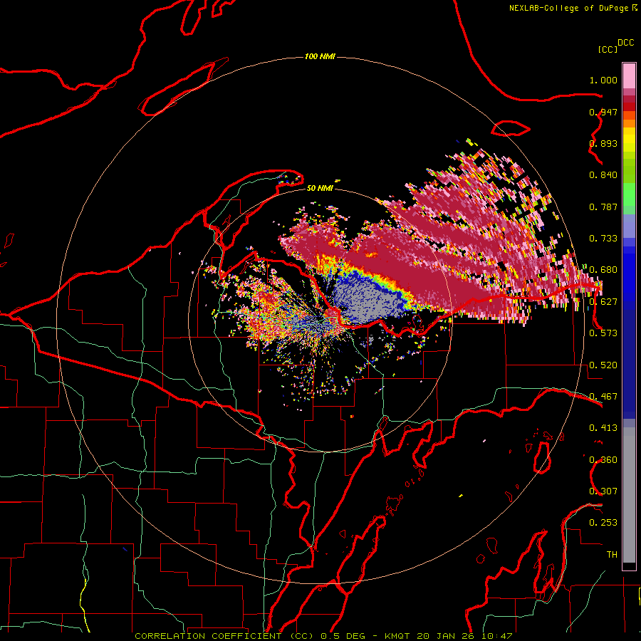641x641 pixels.
Task: Click the 100 NMI range ring label
Action: pos(320,56)
